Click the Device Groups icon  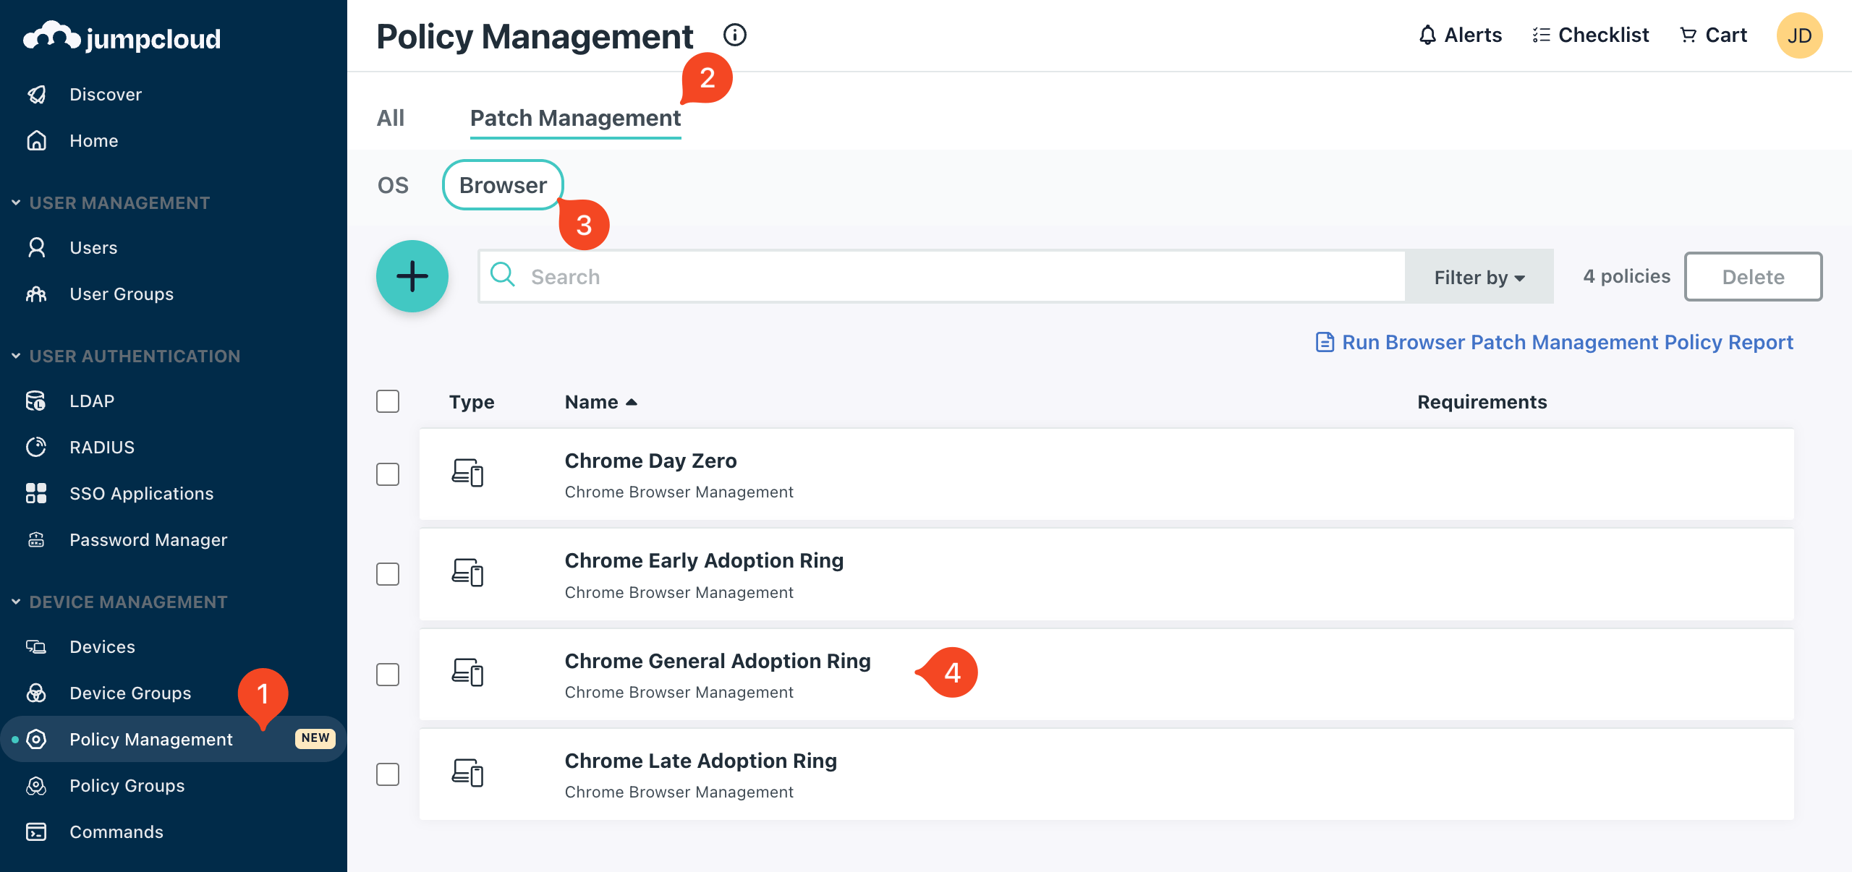coord(36,693)
